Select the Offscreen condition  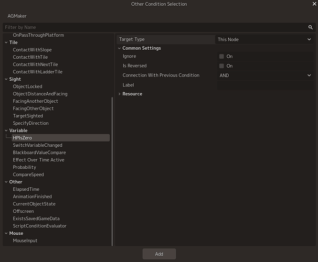23,211
